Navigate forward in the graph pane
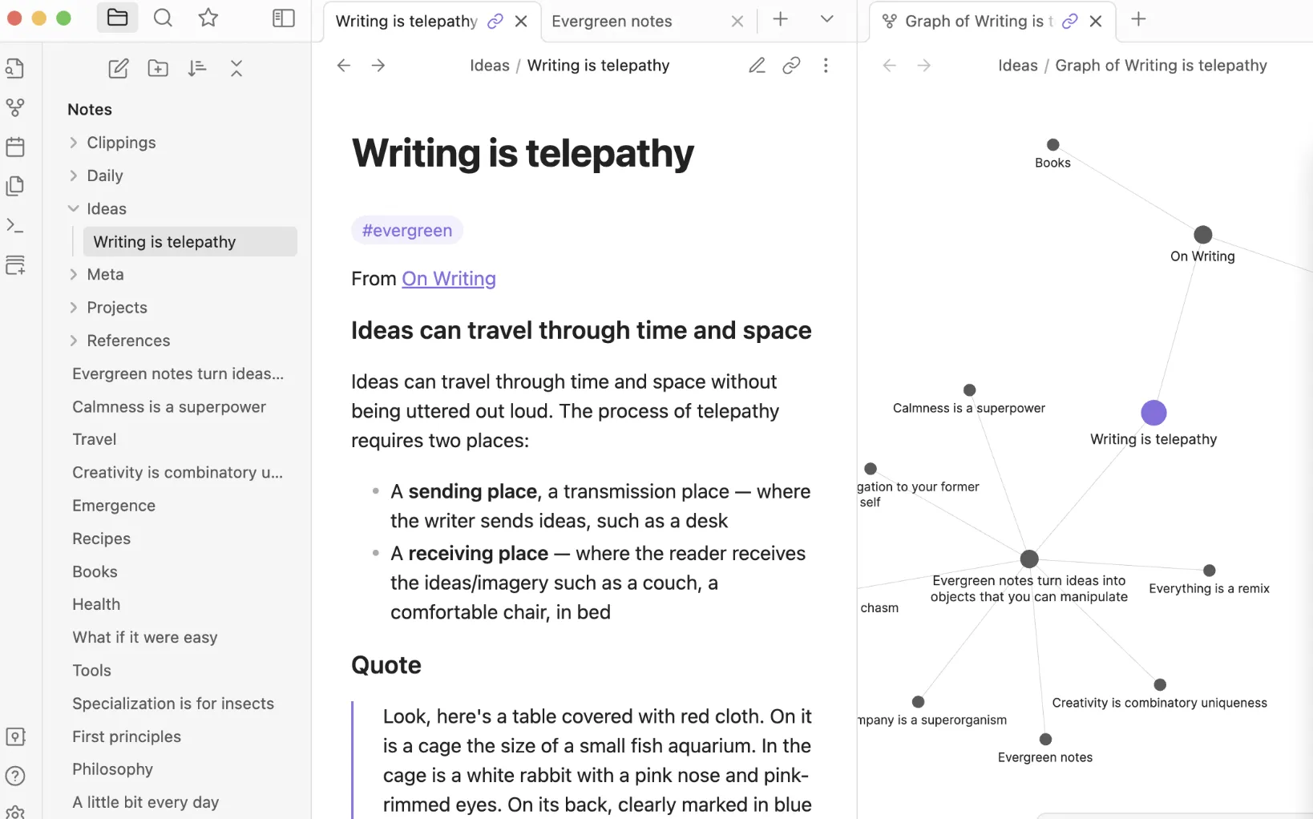Image resolution: width=1313 pixels, height=819 pixels. (x=924, y=65)
